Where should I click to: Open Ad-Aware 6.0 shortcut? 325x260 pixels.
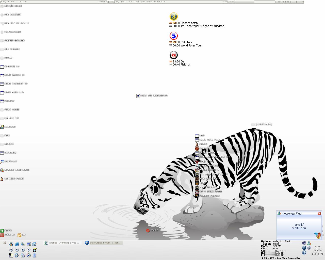(x=10, y=66)
